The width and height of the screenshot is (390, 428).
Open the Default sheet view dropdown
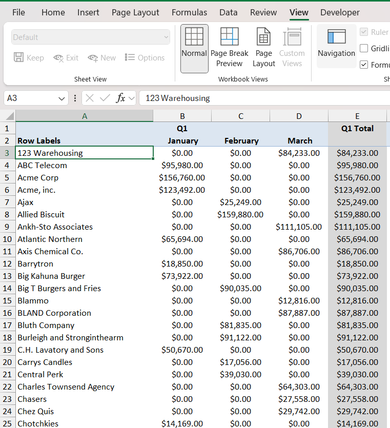(x=91, y=37)
